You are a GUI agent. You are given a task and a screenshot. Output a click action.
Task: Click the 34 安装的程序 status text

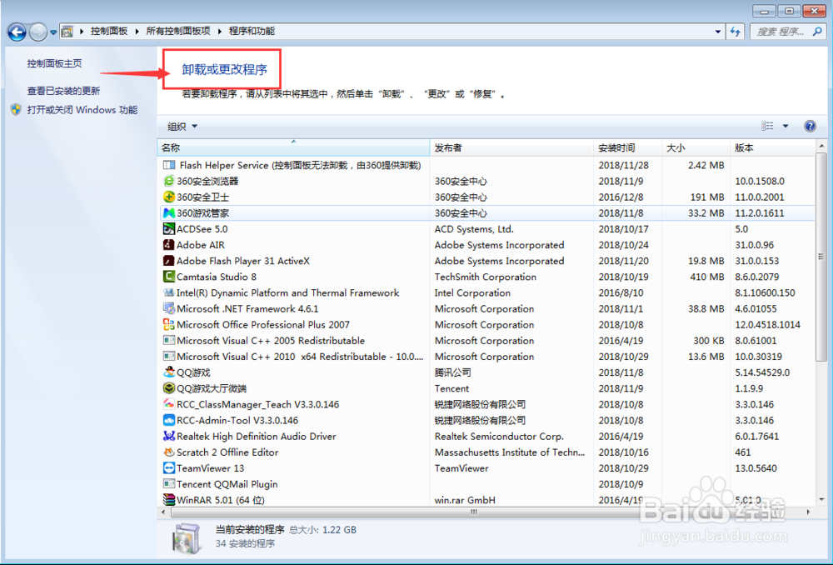(x=245, y=543)
